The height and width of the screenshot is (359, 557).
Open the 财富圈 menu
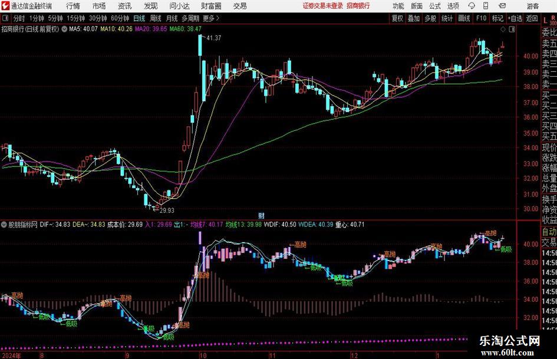point(211,6)
